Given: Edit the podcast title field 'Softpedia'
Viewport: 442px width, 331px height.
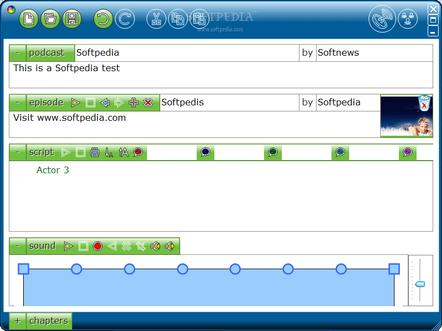Looking at the screenshot, I should click(x=187, y=53).
